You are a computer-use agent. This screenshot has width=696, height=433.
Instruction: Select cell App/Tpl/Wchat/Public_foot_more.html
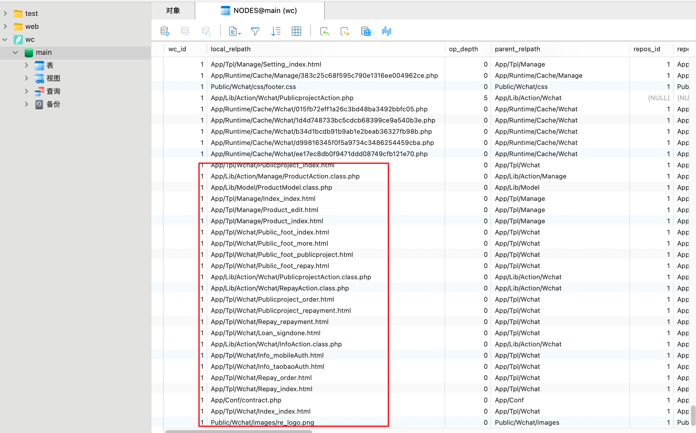326,244
